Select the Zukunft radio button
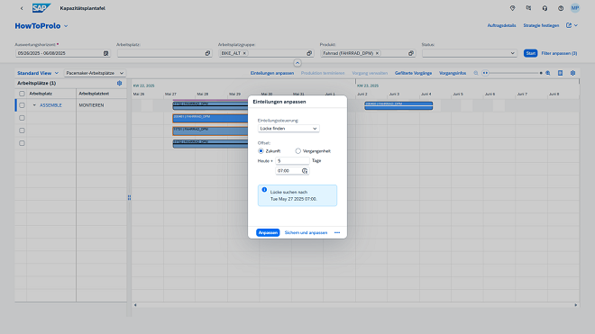The width and height of the screenshot is (595, 334). [261, 151]
